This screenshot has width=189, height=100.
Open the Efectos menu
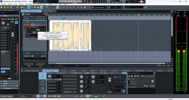click(50, 4)
